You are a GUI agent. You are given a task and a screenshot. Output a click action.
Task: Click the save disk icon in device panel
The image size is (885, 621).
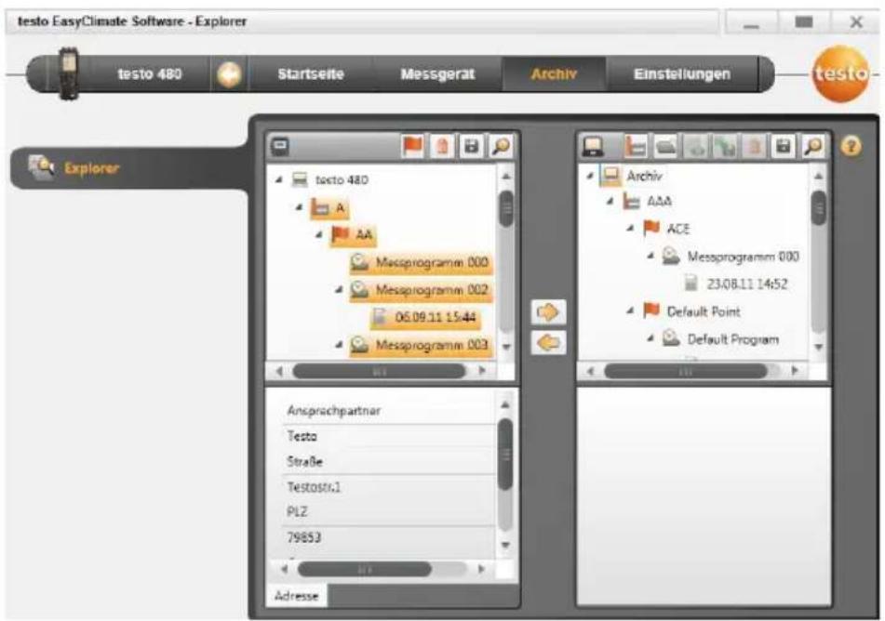[471, 147]
